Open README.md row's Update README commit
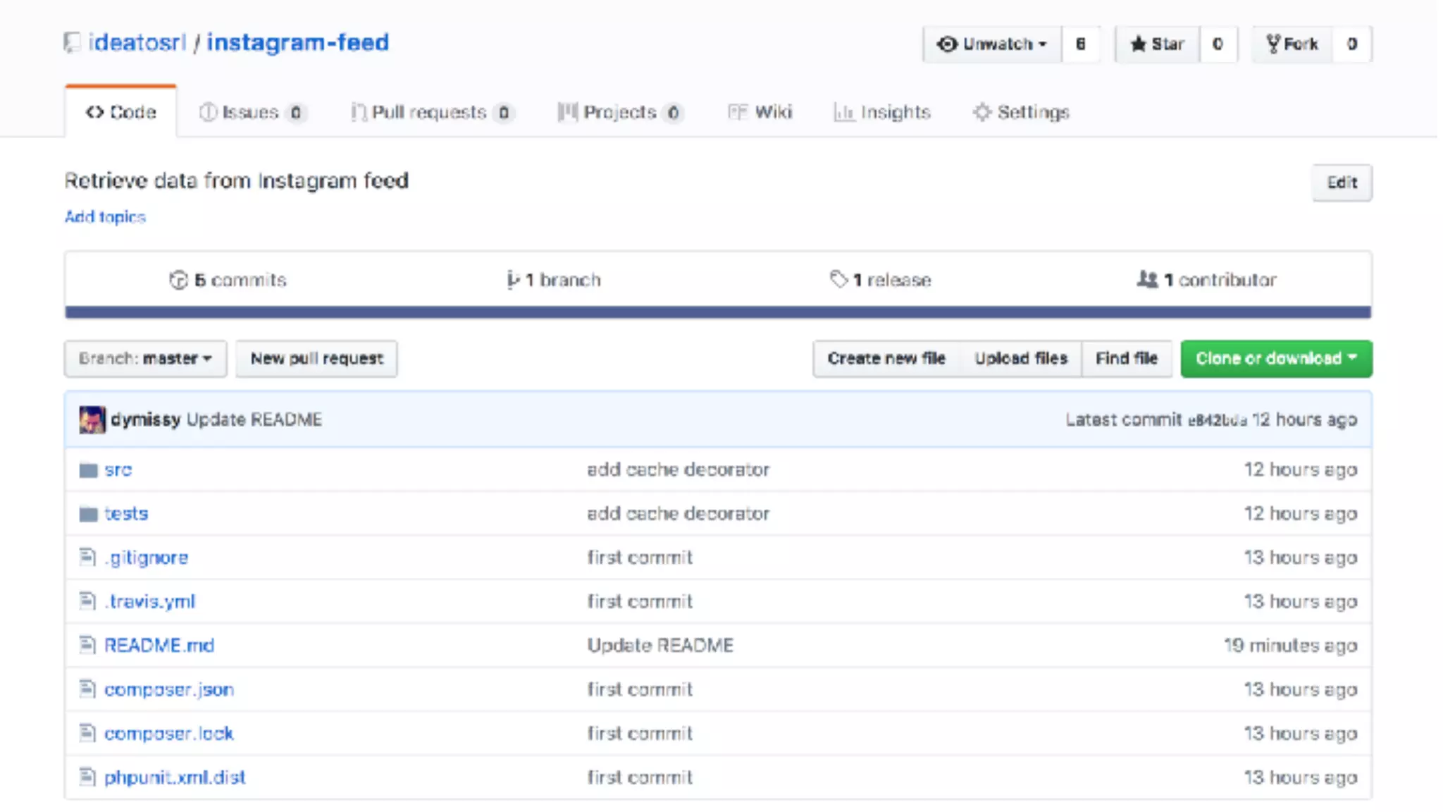This screenshot has width=1443, height=812. [660, 645]
